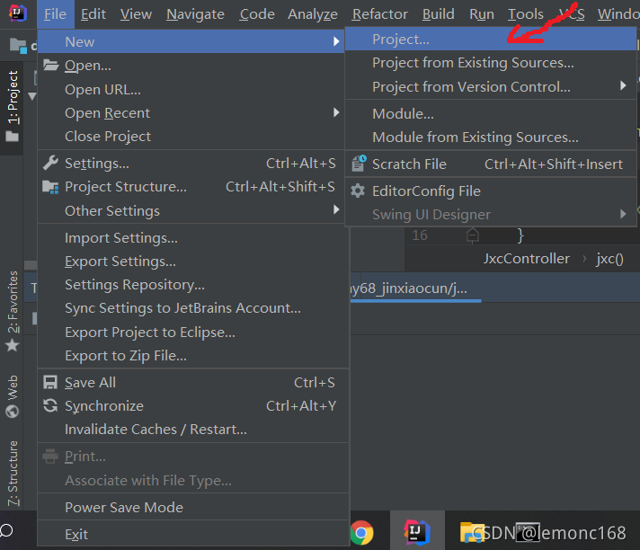Open the Refactor menu

click(x=379, y=14)
